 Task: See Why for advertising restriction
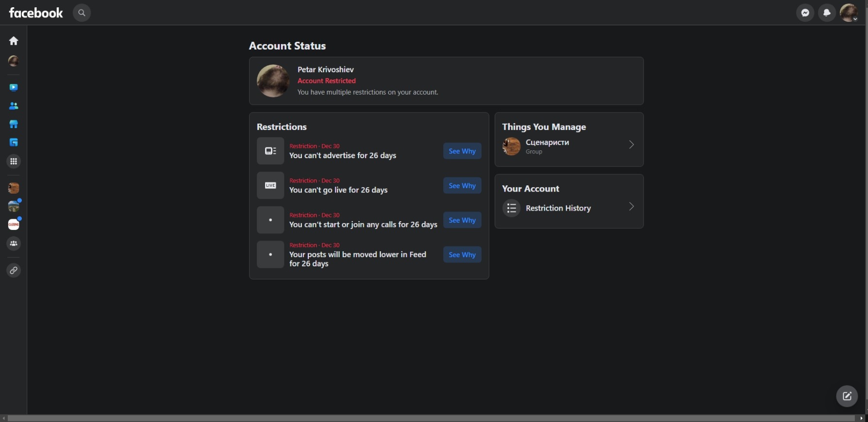462,151
